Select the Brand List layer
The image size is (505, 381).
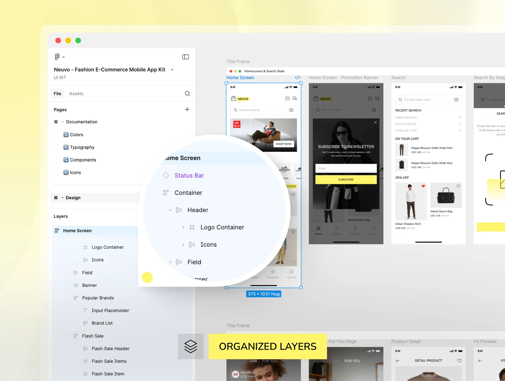(x=102, y=323)
